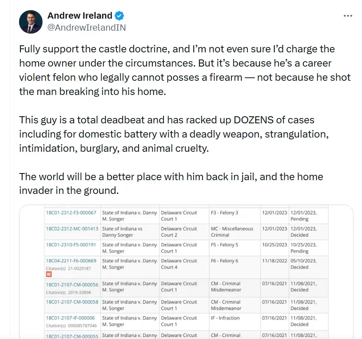The height and width of the screenshot is (339, 362).
Task: Click the orange W warrant icon
Action: (49, 274)
